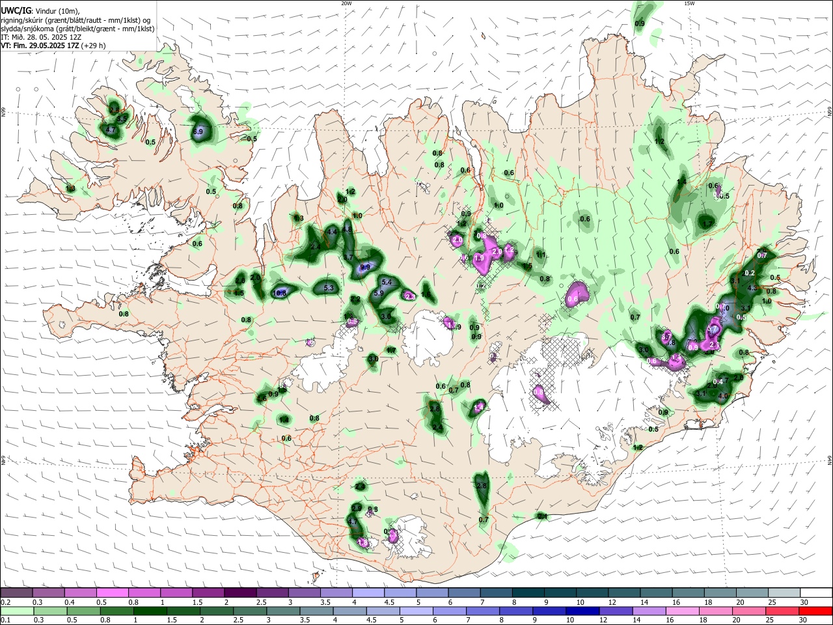Pick the dark green 1 mm rain legend swatch
The width and height of the screenshot is (833, 625).
point(150,611)
